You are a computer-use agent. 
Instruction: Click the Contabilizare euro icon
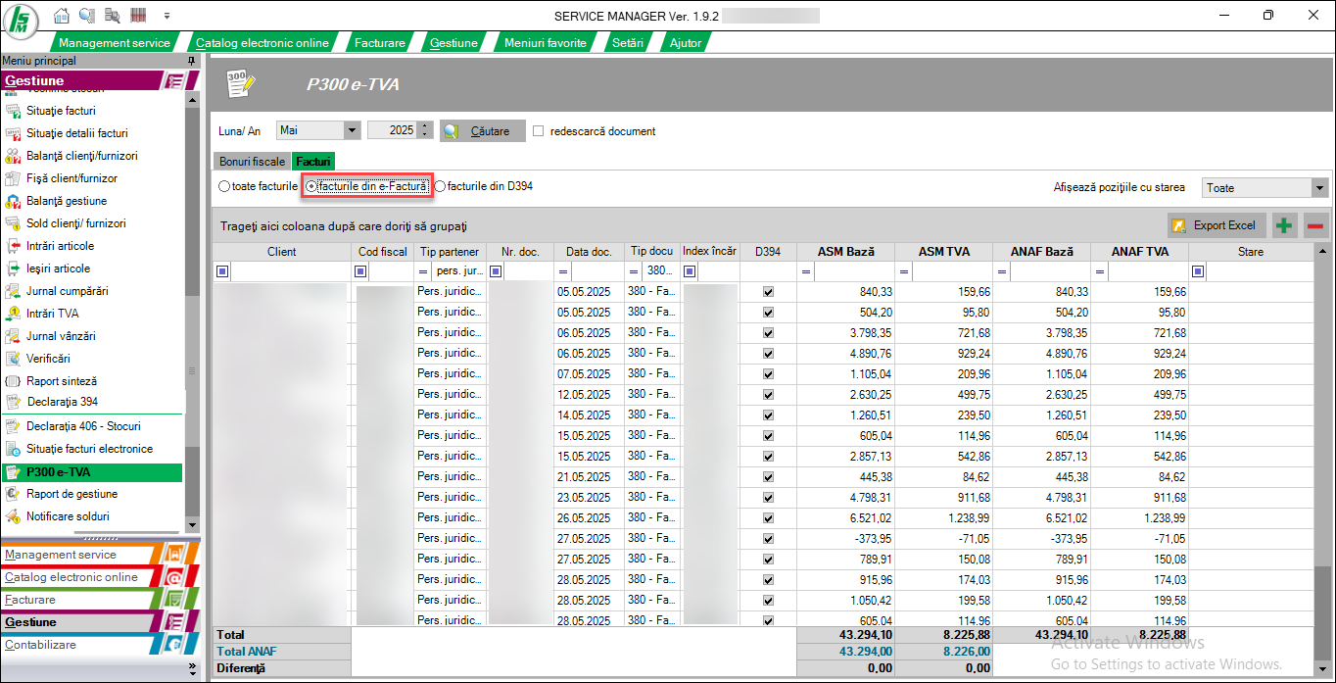[x=174, y=645]
